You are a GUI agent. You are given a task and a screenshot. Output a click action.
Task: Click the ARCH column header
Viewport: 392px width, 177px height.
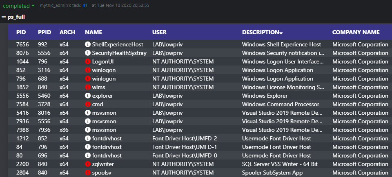tap(67, 32)
